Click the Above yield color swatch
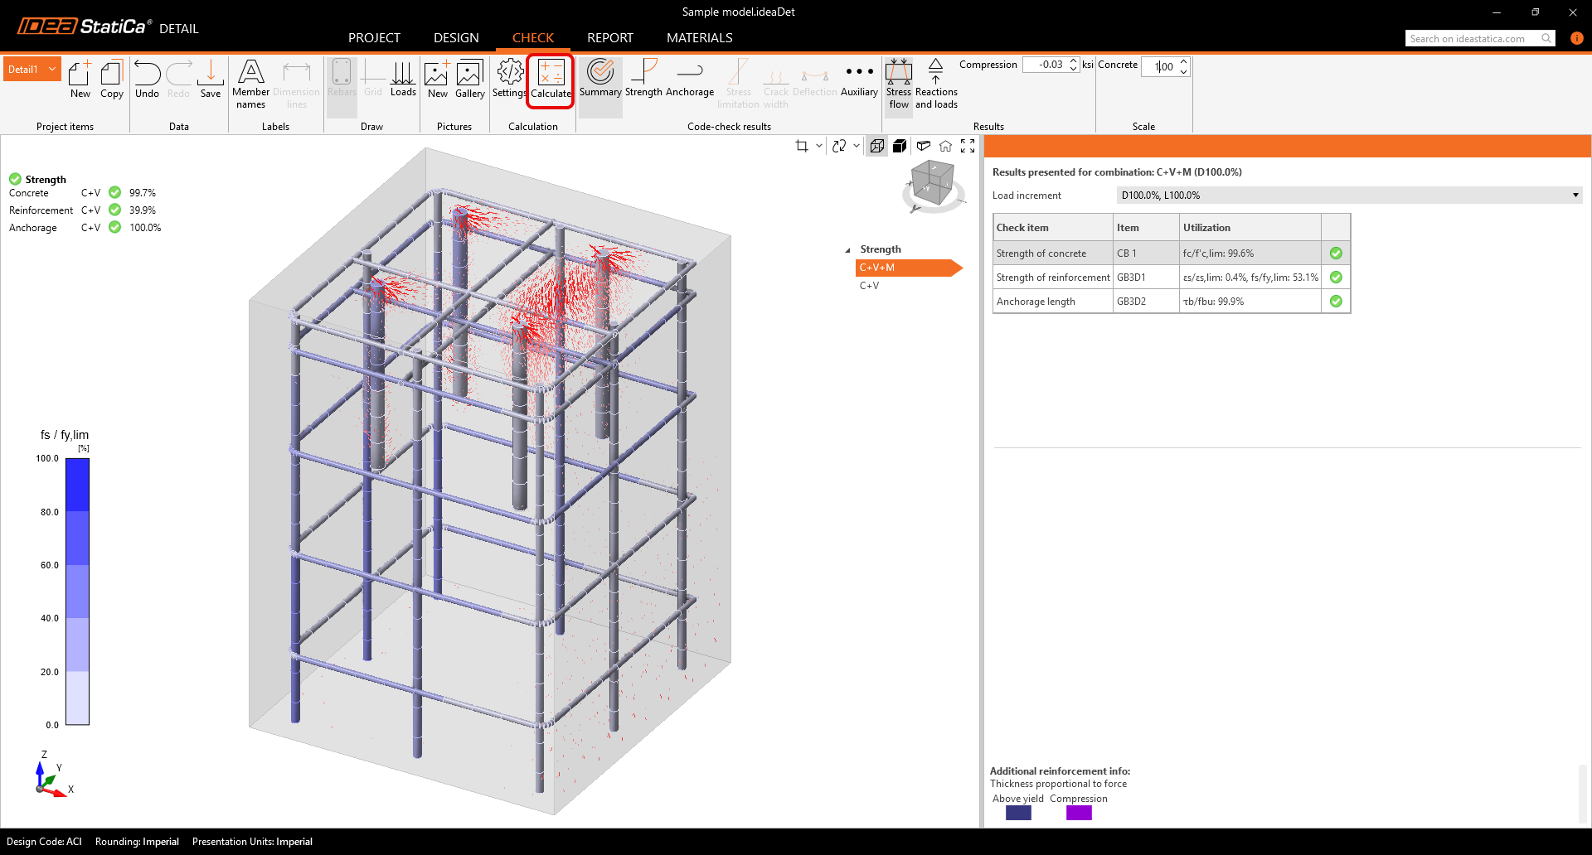Image resolution: width=1592 pixels, height=855 pixels. 1017,813
